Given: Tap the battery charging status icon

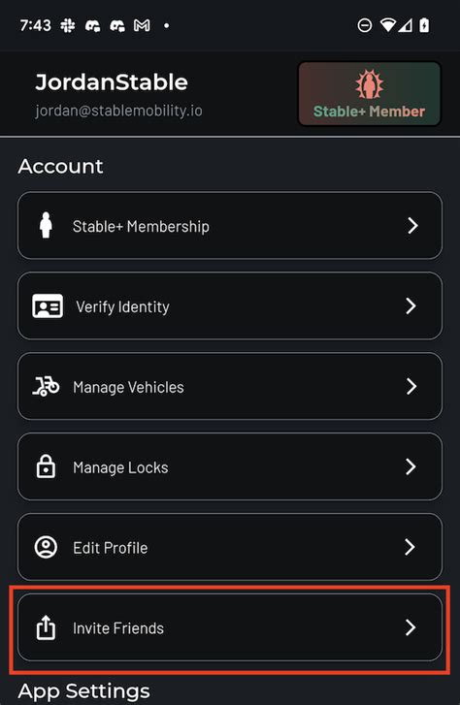Looking at the screenshot, I should click(x=424, y=25).
